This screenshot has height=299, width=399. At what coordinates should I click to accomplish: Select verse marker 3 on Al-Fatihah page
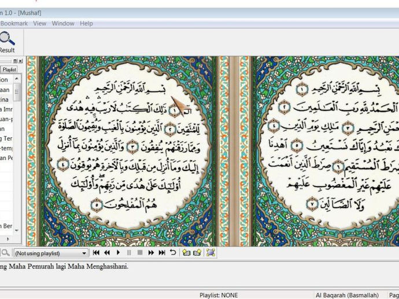pyautogui.click(x=348, y=128)
